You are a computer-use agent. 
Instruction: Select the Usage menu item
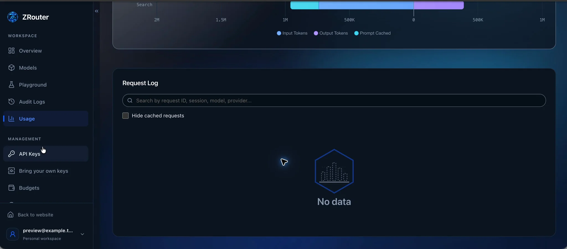coord(46,119)
